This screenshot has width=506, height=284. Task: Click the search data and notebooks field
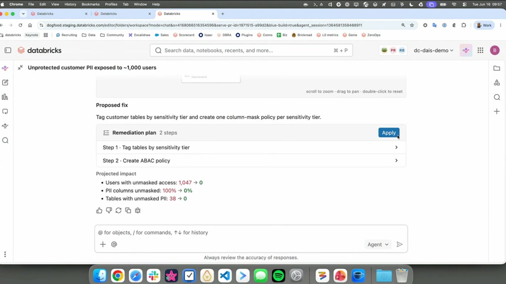click(251, 50)
